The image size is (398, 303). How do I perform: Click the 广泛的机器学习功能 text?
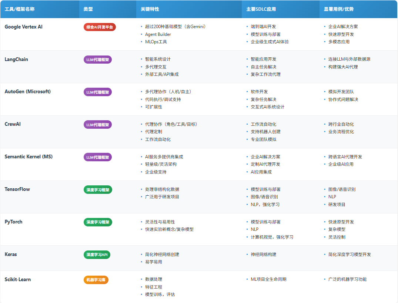(x=347, y=279)
